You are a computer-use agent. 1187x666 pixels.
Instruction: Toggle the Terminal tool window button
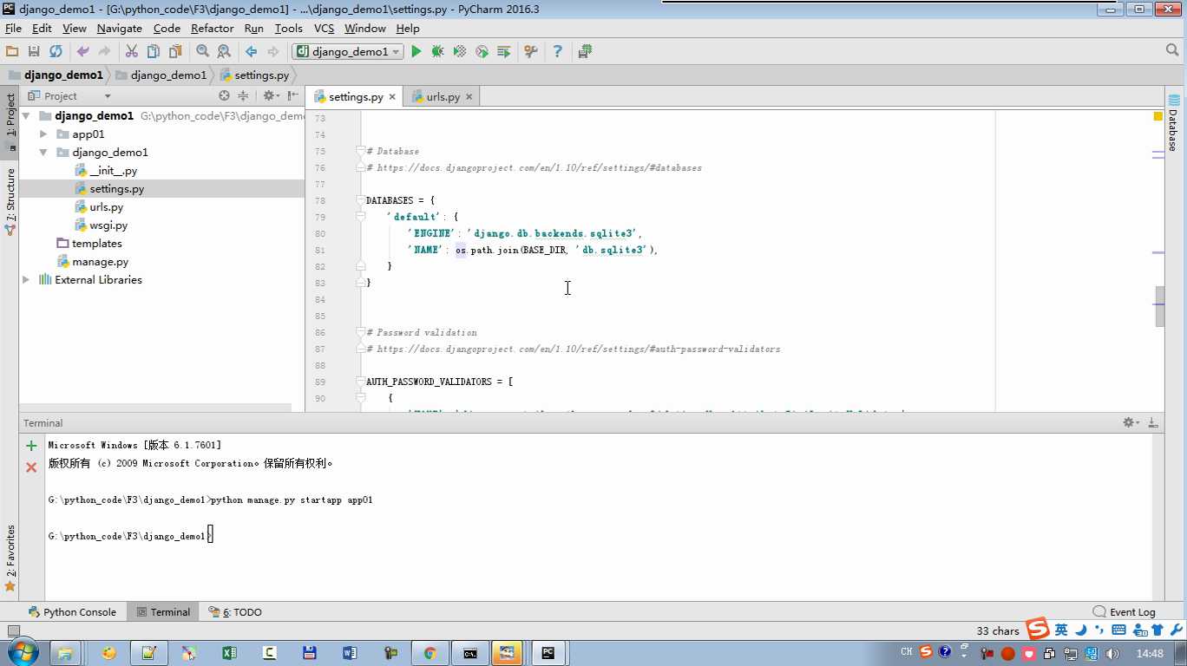click(x=162, y=612)
